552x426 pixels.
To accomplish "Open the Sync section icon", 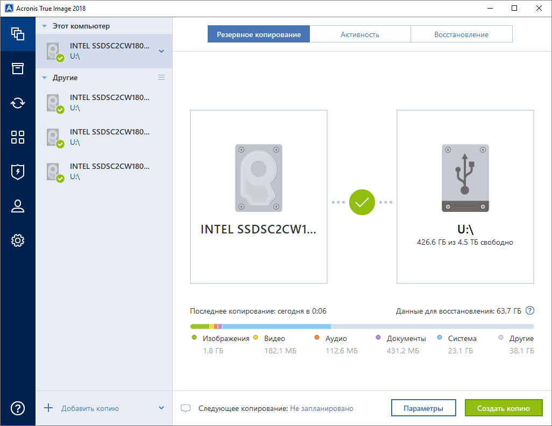I will [18, 103].
